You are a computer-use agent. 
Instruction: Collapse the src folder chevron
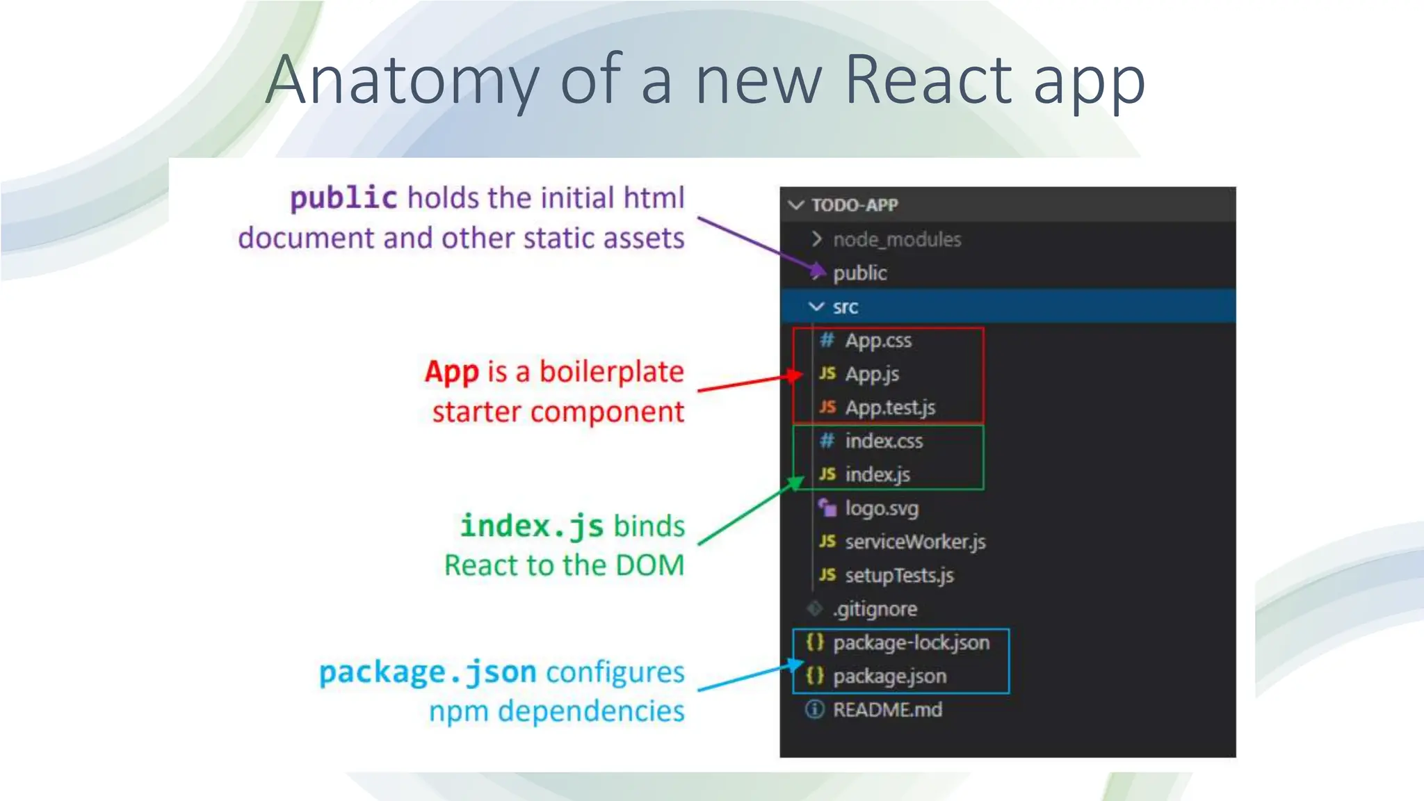(x=816, y=307)
